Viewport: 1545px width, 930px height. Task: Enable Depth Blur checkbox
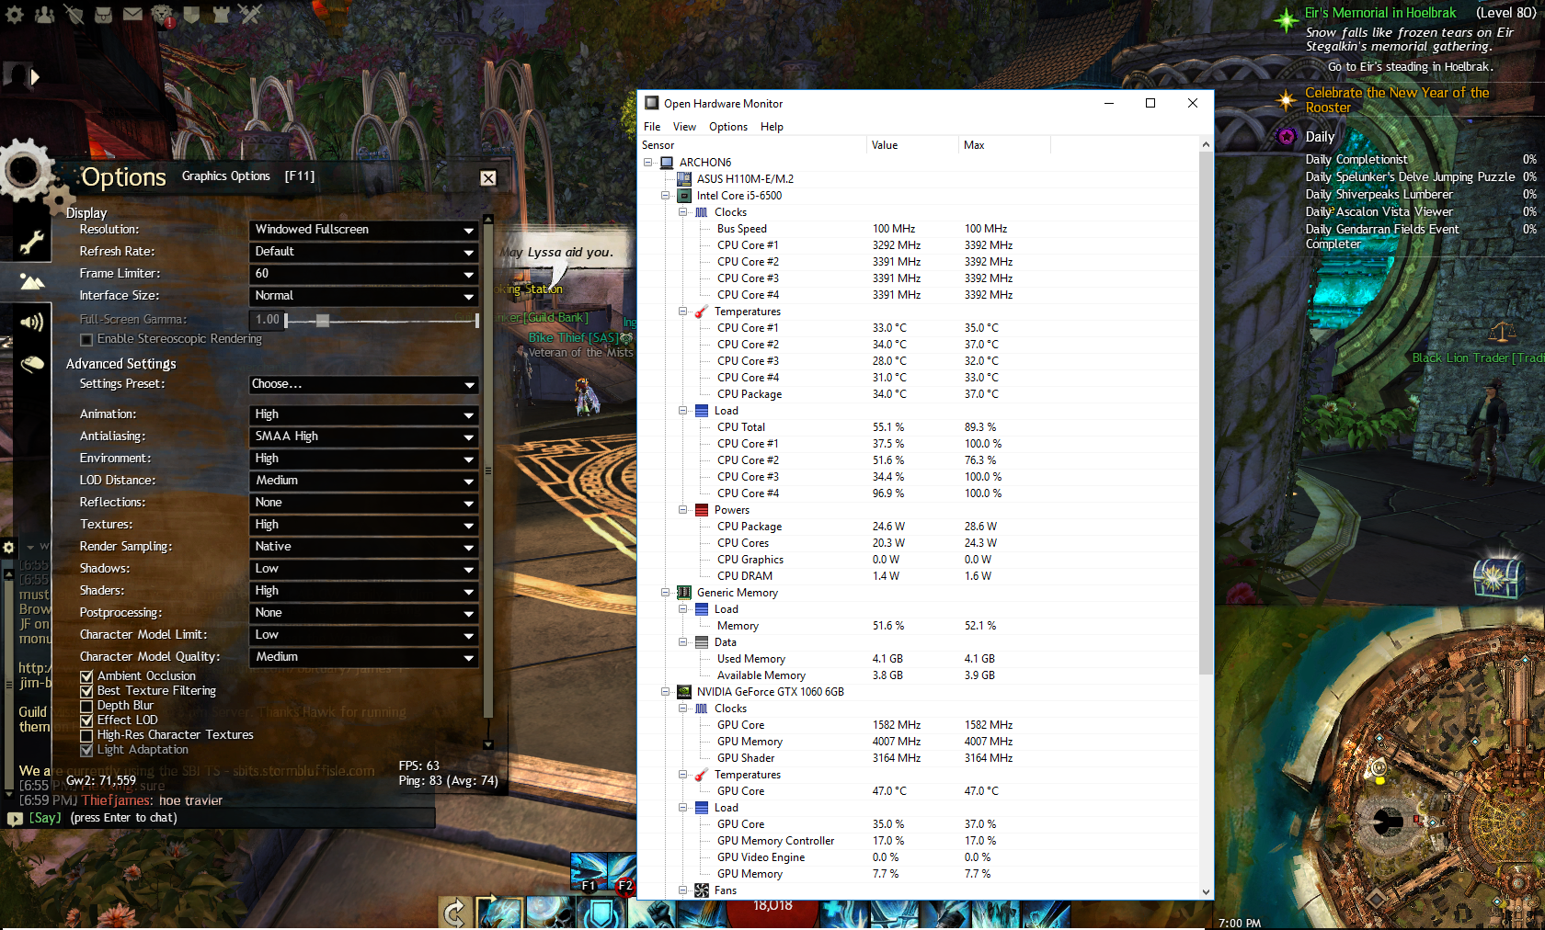tap(86, 706)
